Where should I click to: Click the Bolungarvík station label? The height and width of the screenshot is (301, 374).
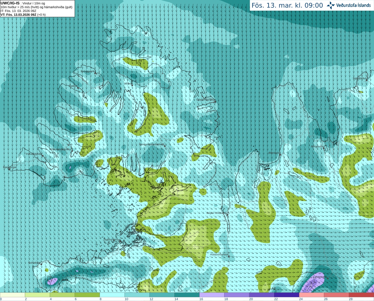coord(88,71)
